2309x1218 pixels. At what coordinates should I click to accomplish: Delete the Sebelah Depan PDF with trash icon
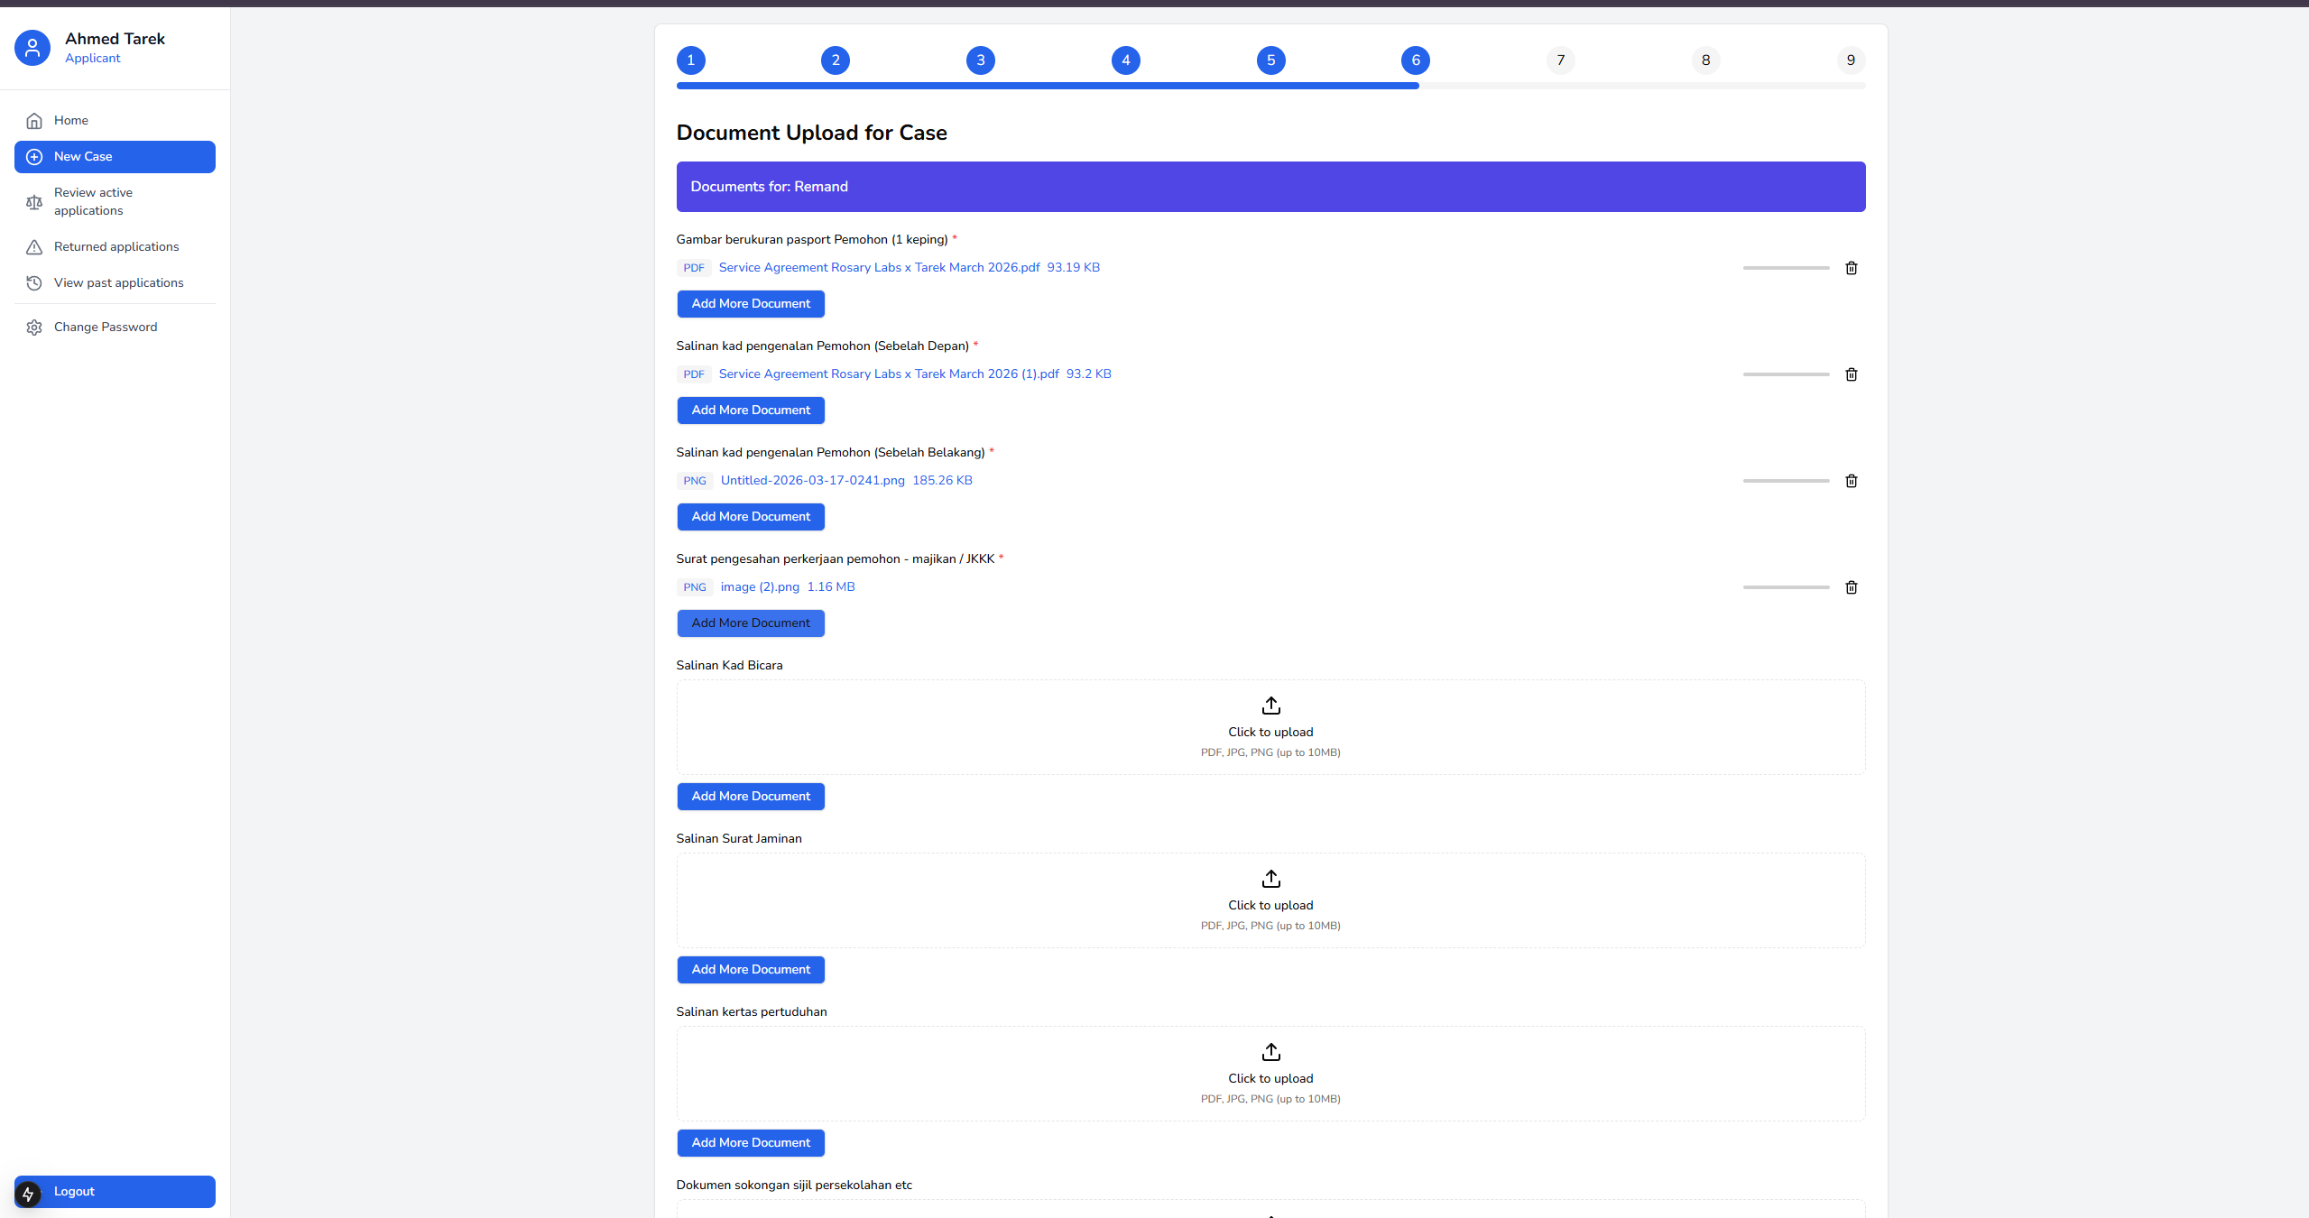click(1851, 374)
